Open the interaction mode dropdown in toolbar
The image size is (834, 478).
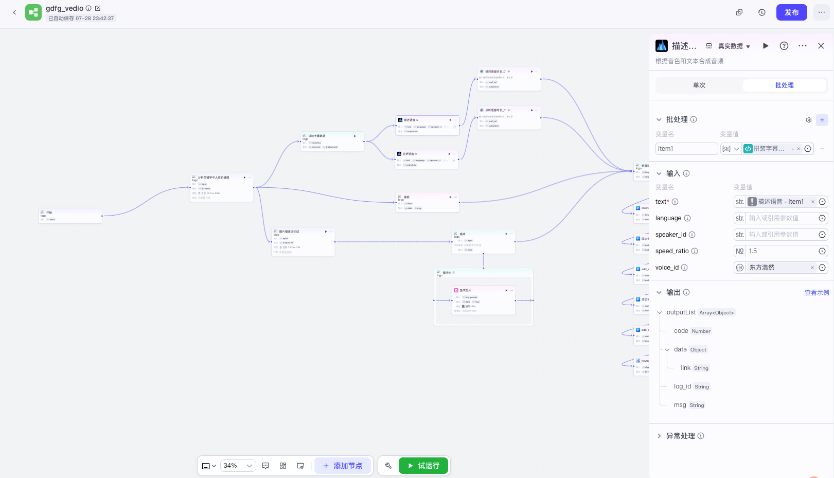click(209, 466)
